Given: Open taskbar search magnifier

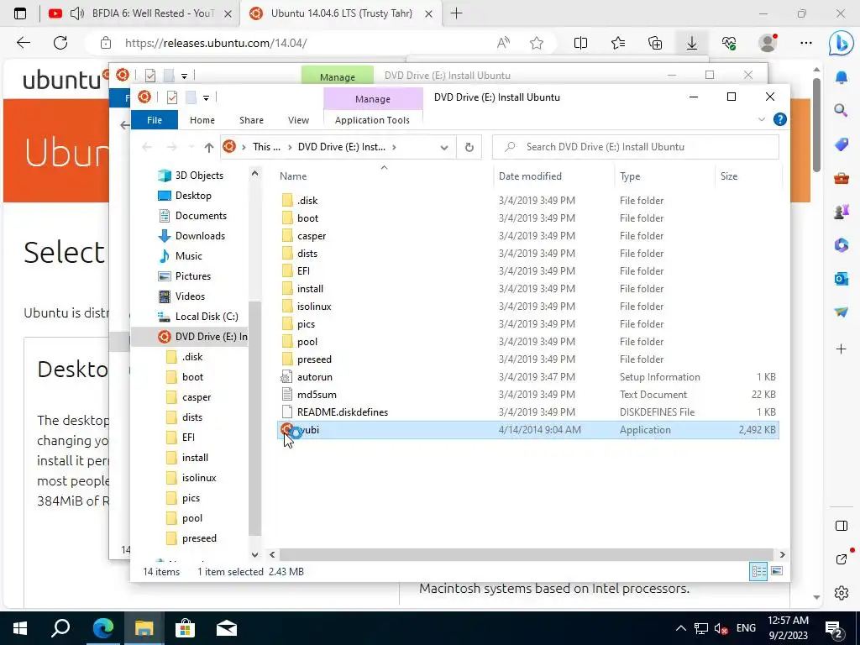Looking at the screenshot, I should click(60, 628).
